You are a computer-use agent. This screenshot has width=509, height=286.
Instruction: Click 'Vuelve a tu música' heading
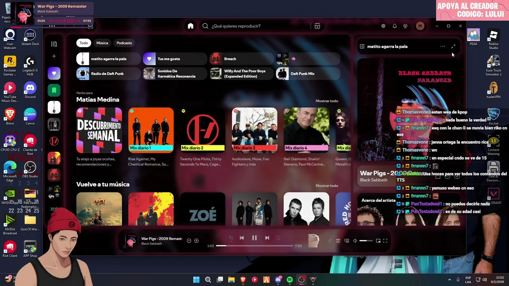pos(103,184)
